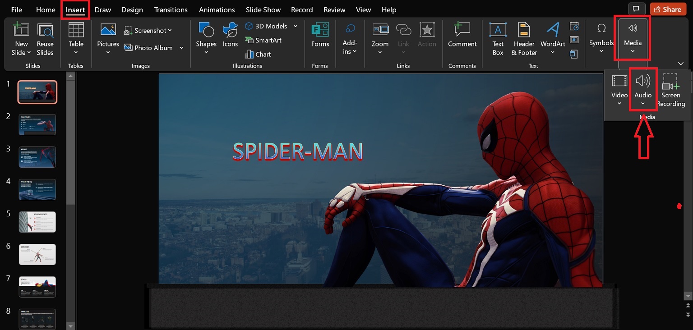Insert a SmartArt graphic
This screenshot has height=330, width=693.
263,40
